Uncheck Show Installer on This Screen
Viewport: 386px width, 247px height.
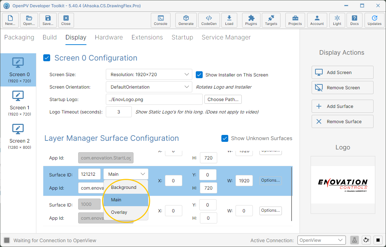(199, 75)
